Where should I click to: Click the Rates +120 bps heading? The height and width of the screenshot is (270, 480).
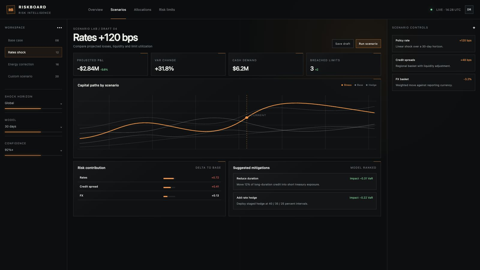[106, 37]
